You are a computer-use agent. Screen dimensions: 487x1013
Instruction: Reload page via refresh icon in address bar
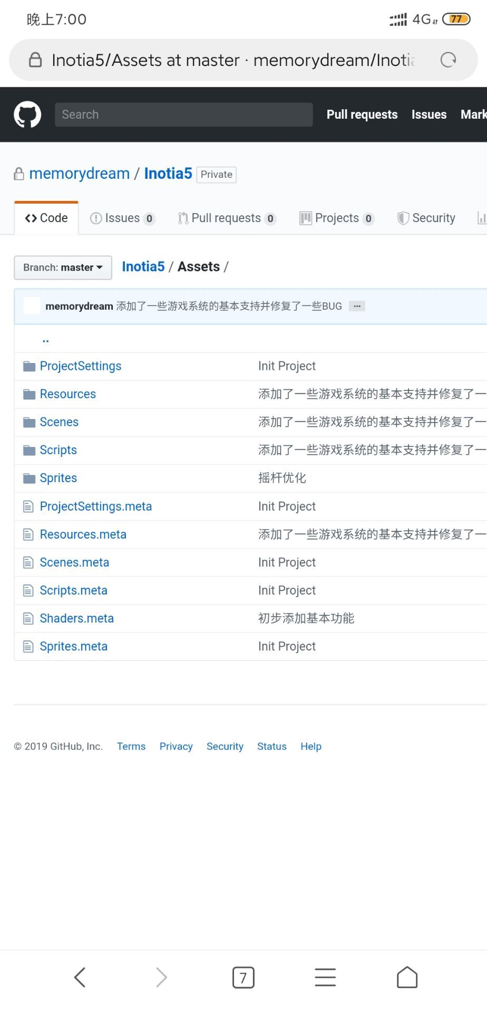click(x=448, y=60)
